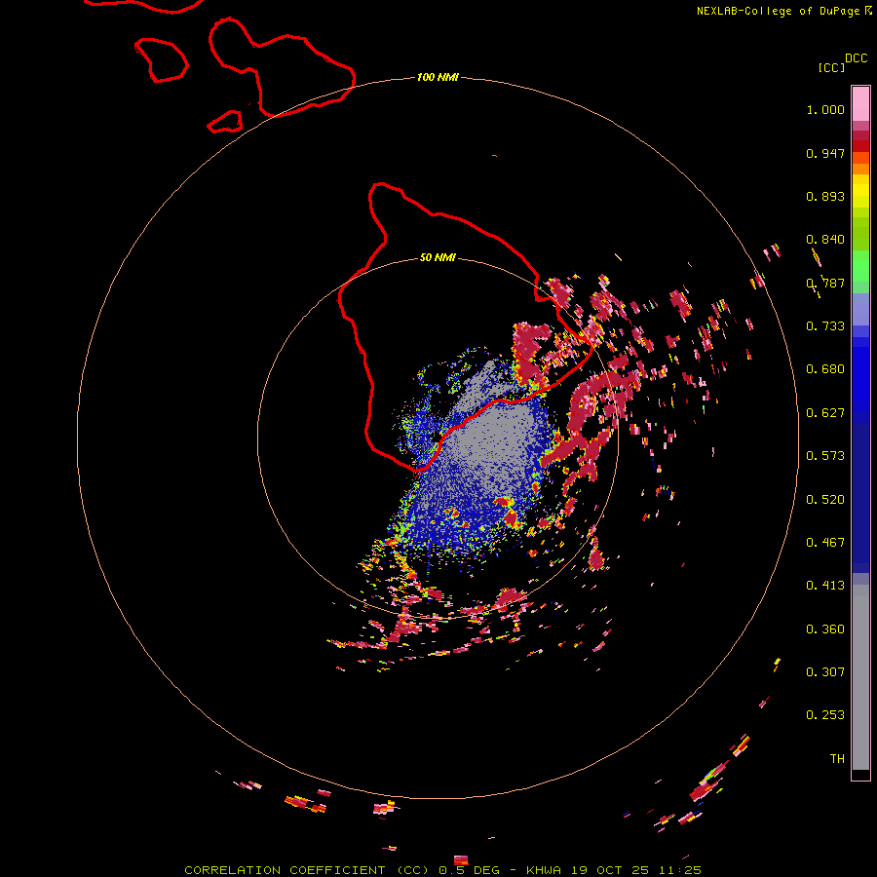This screenshot has width=877, height=877.
Task: Click the 0.787 color scale value
Action: [825, 283]
